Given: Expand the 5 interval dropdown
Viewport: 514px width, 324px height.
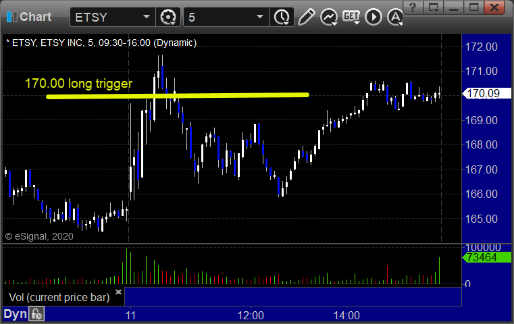Looking at the screenshot, I should point(259,17).
